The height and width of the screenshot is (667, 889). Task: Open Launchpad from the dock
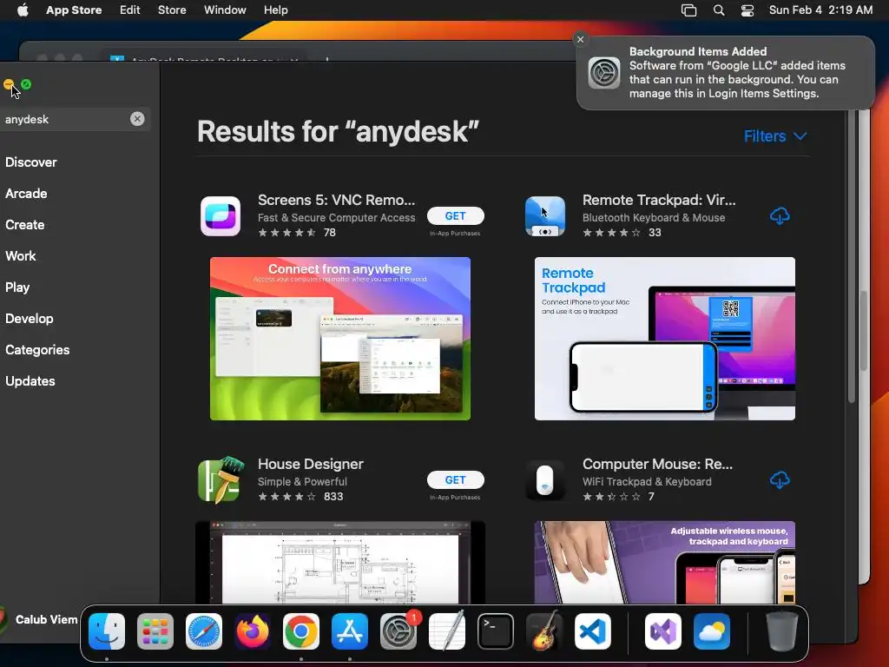click(x=155, y=631)
